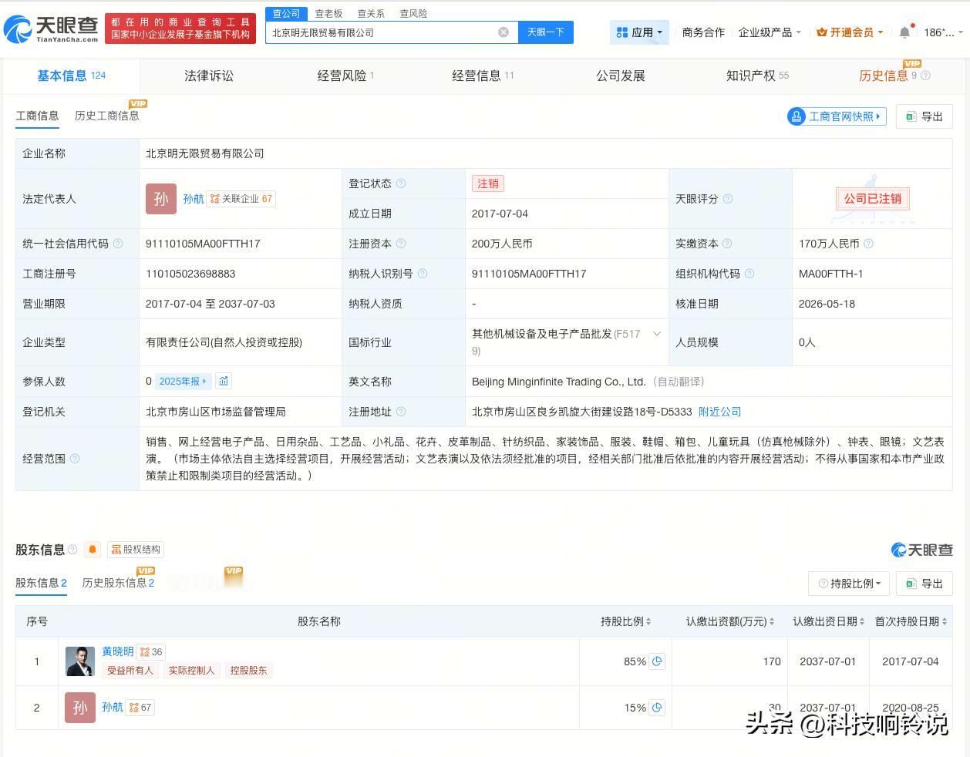The image size is (970, 757).
Task: Open the 经营信息 tab
Action: click(483, 76)
